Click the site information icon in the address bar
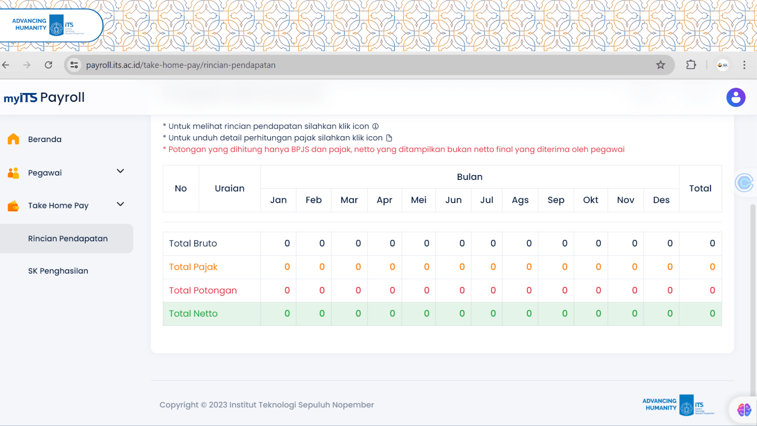 pyautogui.click(x=74, y=65)
